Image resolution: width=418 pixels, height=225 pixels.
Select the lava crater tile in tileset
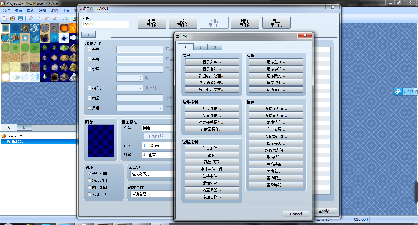click(x=64, y=28)
